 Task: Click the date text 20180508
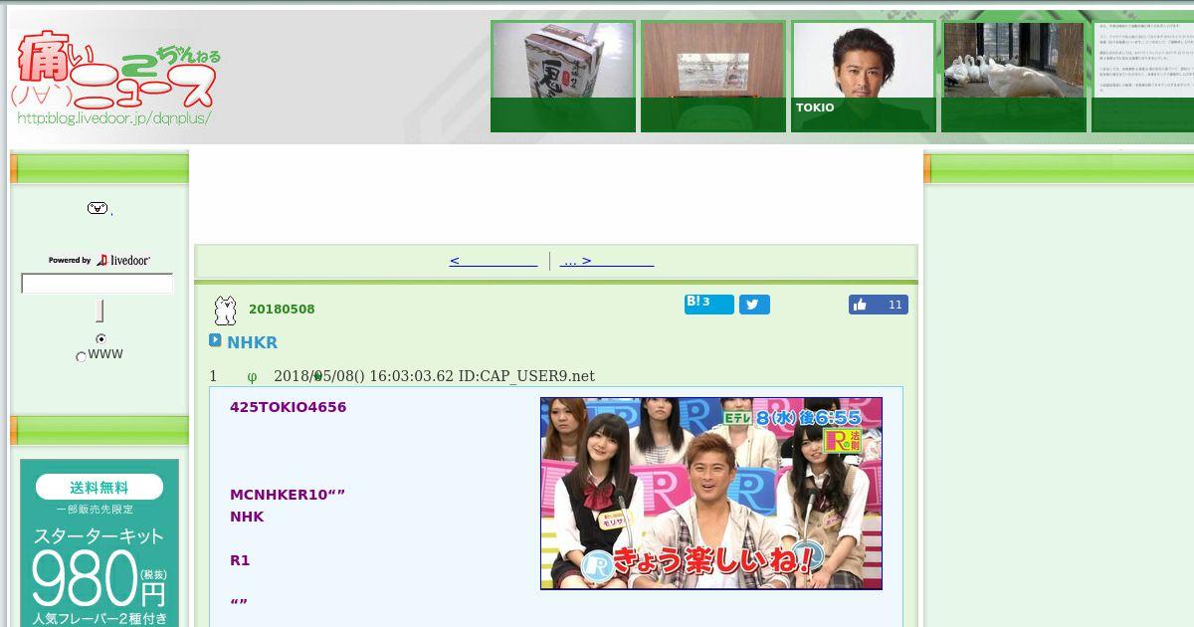coord(282,310)
